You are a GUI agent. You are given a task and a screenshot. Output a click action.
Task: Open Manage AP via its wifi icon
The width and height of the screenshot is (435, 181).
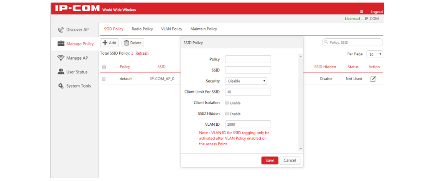[61, 58]
